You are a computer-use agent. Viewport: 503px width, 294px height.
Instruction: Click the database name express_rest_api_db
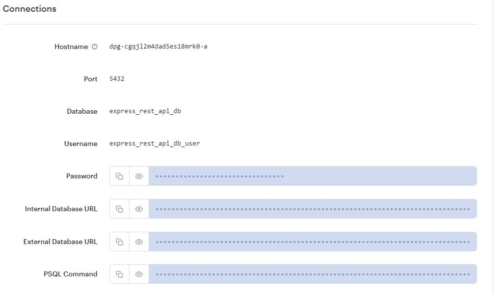point(145,111)
